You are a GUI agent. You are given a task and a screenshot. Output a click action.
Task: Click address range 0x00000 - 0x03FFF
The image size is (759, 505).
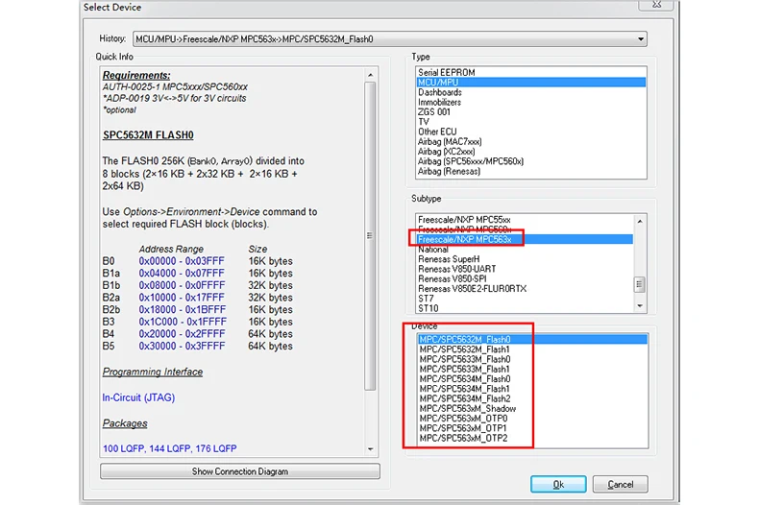pyautogui.click(x=182, y=261)
